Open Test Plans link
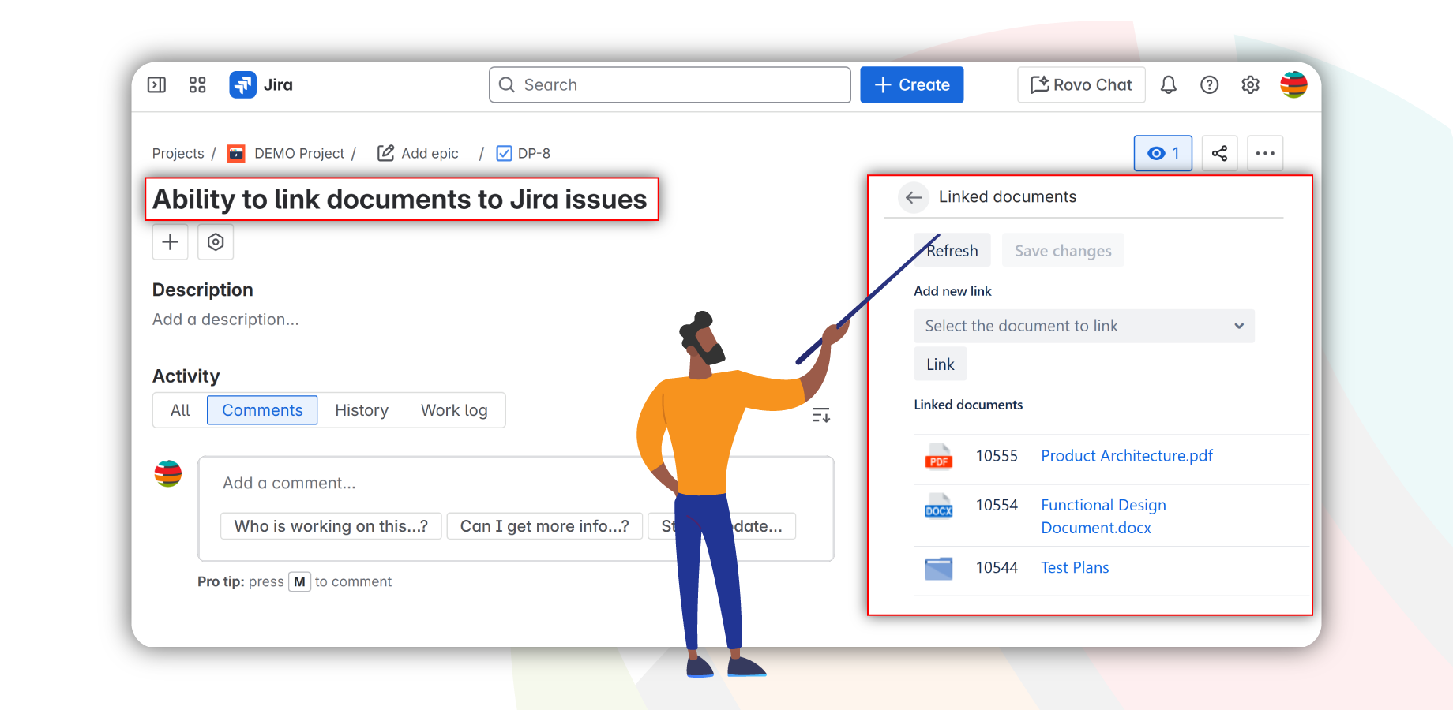The width and height of the screenshot is (1453, 710). coord(1075,567)
